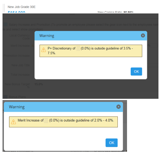
Task: Click the Merit Increase guideline message text
Action: (x=66, y=120)
